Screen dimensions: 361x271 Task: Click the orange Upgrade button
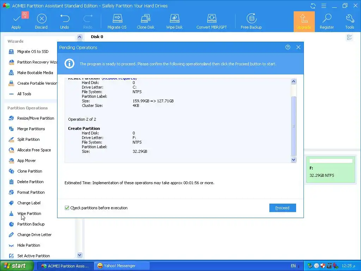[304, 22]
